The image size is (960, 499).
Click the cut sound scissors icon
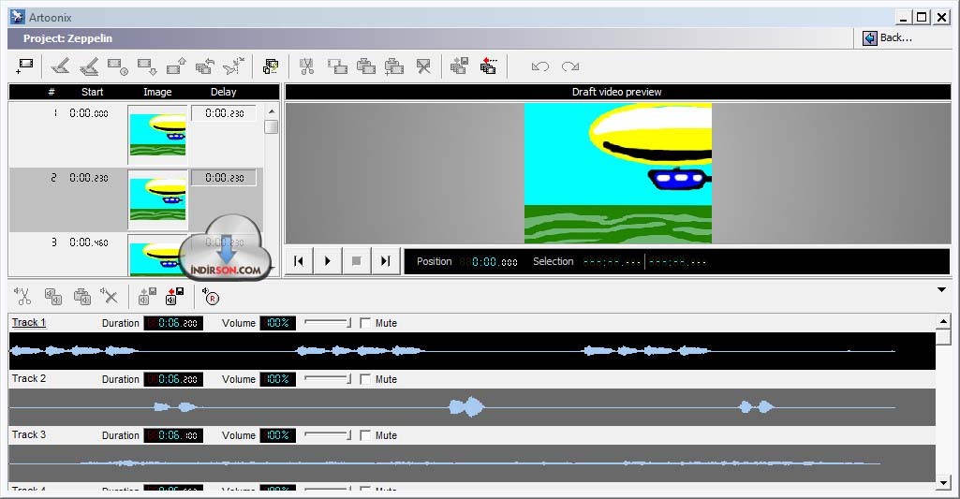tap(22, 297)
